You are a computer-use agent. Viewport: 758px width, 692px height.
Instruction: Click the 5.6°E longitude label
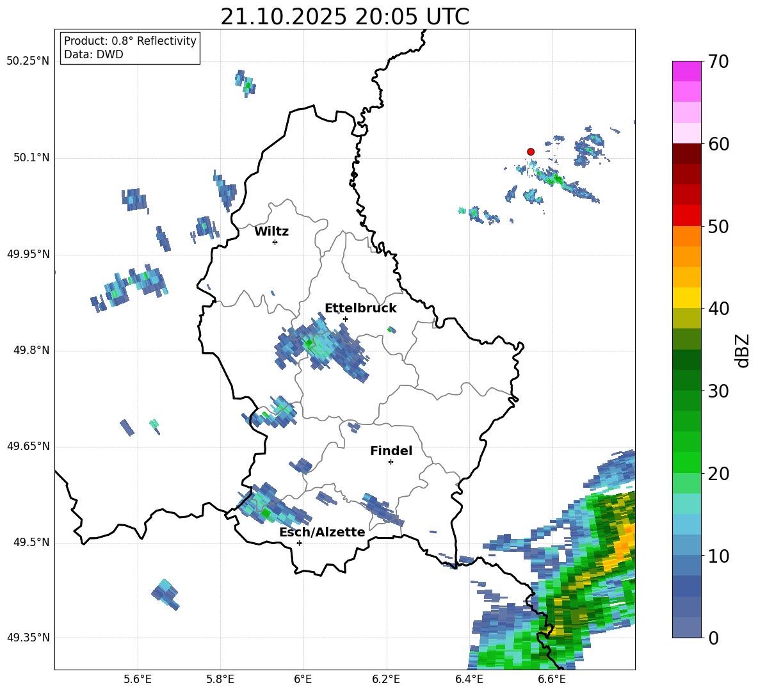coord(138,679)
